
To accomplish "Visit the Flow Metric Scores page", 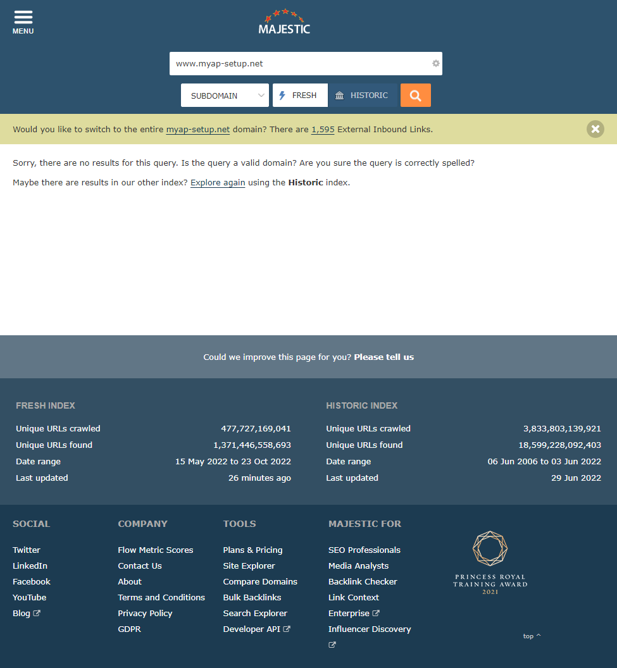I will point(155,550).
